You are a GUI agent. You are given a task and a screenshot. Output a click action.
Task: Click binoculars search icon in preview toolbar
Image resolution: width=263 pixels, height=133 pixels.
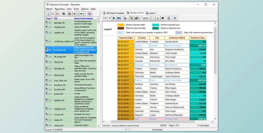click(x=162, y=18)
